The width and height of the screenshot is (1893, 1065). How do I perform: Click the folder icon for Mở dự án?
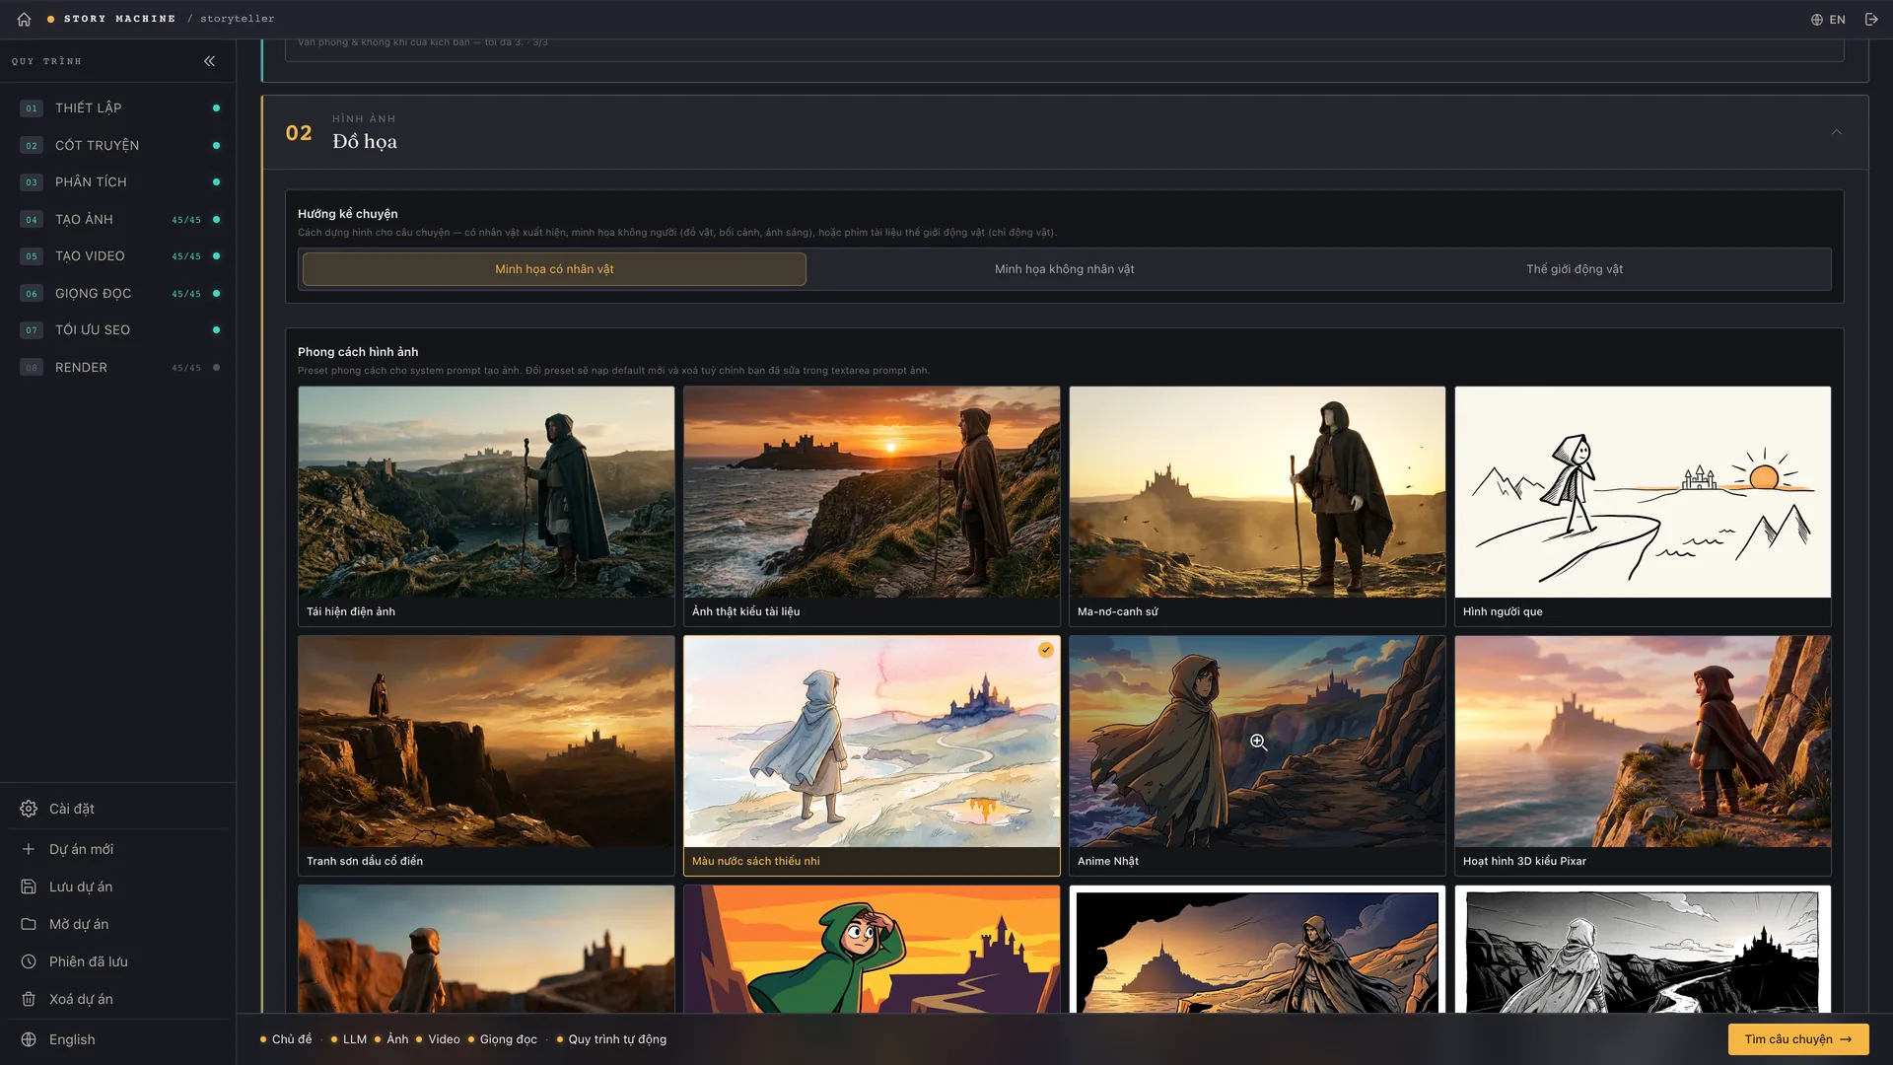click(x=29, y=924)
